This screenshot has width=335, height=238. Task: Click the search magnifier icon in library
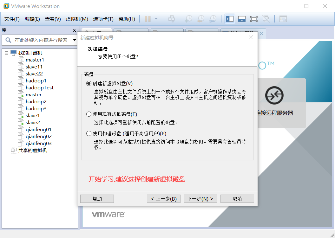coord(8,40)
